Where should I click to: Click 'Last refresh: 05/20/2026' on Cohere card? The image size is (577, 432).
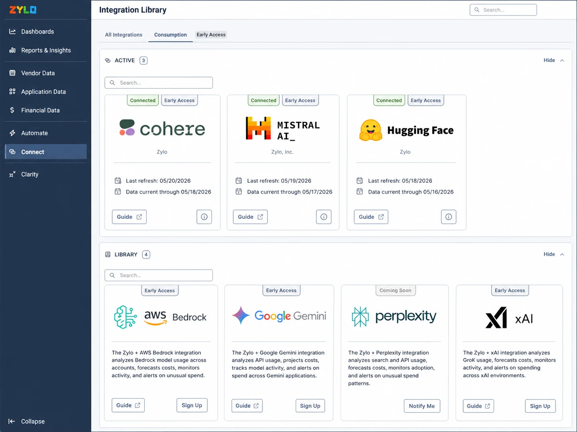tap(158, 181)
